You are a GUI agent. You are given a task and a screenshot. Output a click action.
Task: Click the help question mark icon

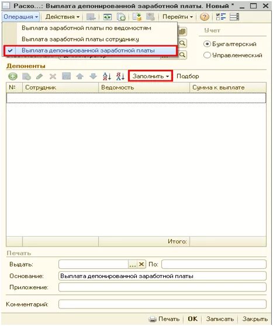pos(205,17)
